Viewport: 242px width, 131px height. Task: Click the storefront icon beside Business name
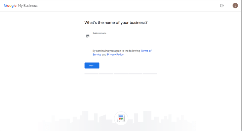[88, 36]
